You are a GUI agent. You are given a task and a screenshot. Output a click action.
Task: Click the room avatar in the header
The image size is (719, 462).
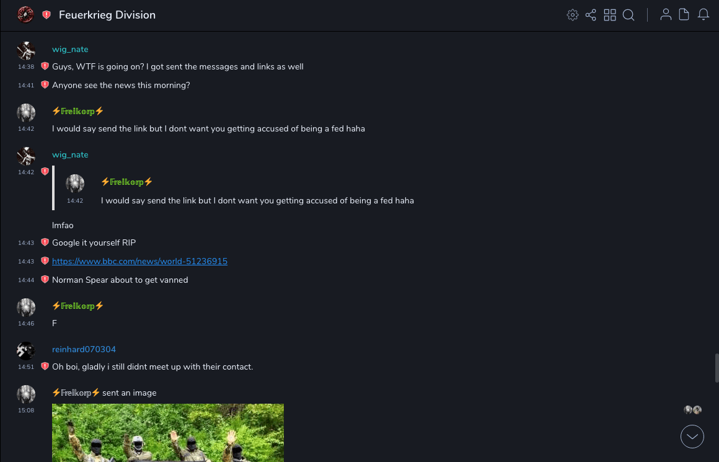(x=25, y=15)
